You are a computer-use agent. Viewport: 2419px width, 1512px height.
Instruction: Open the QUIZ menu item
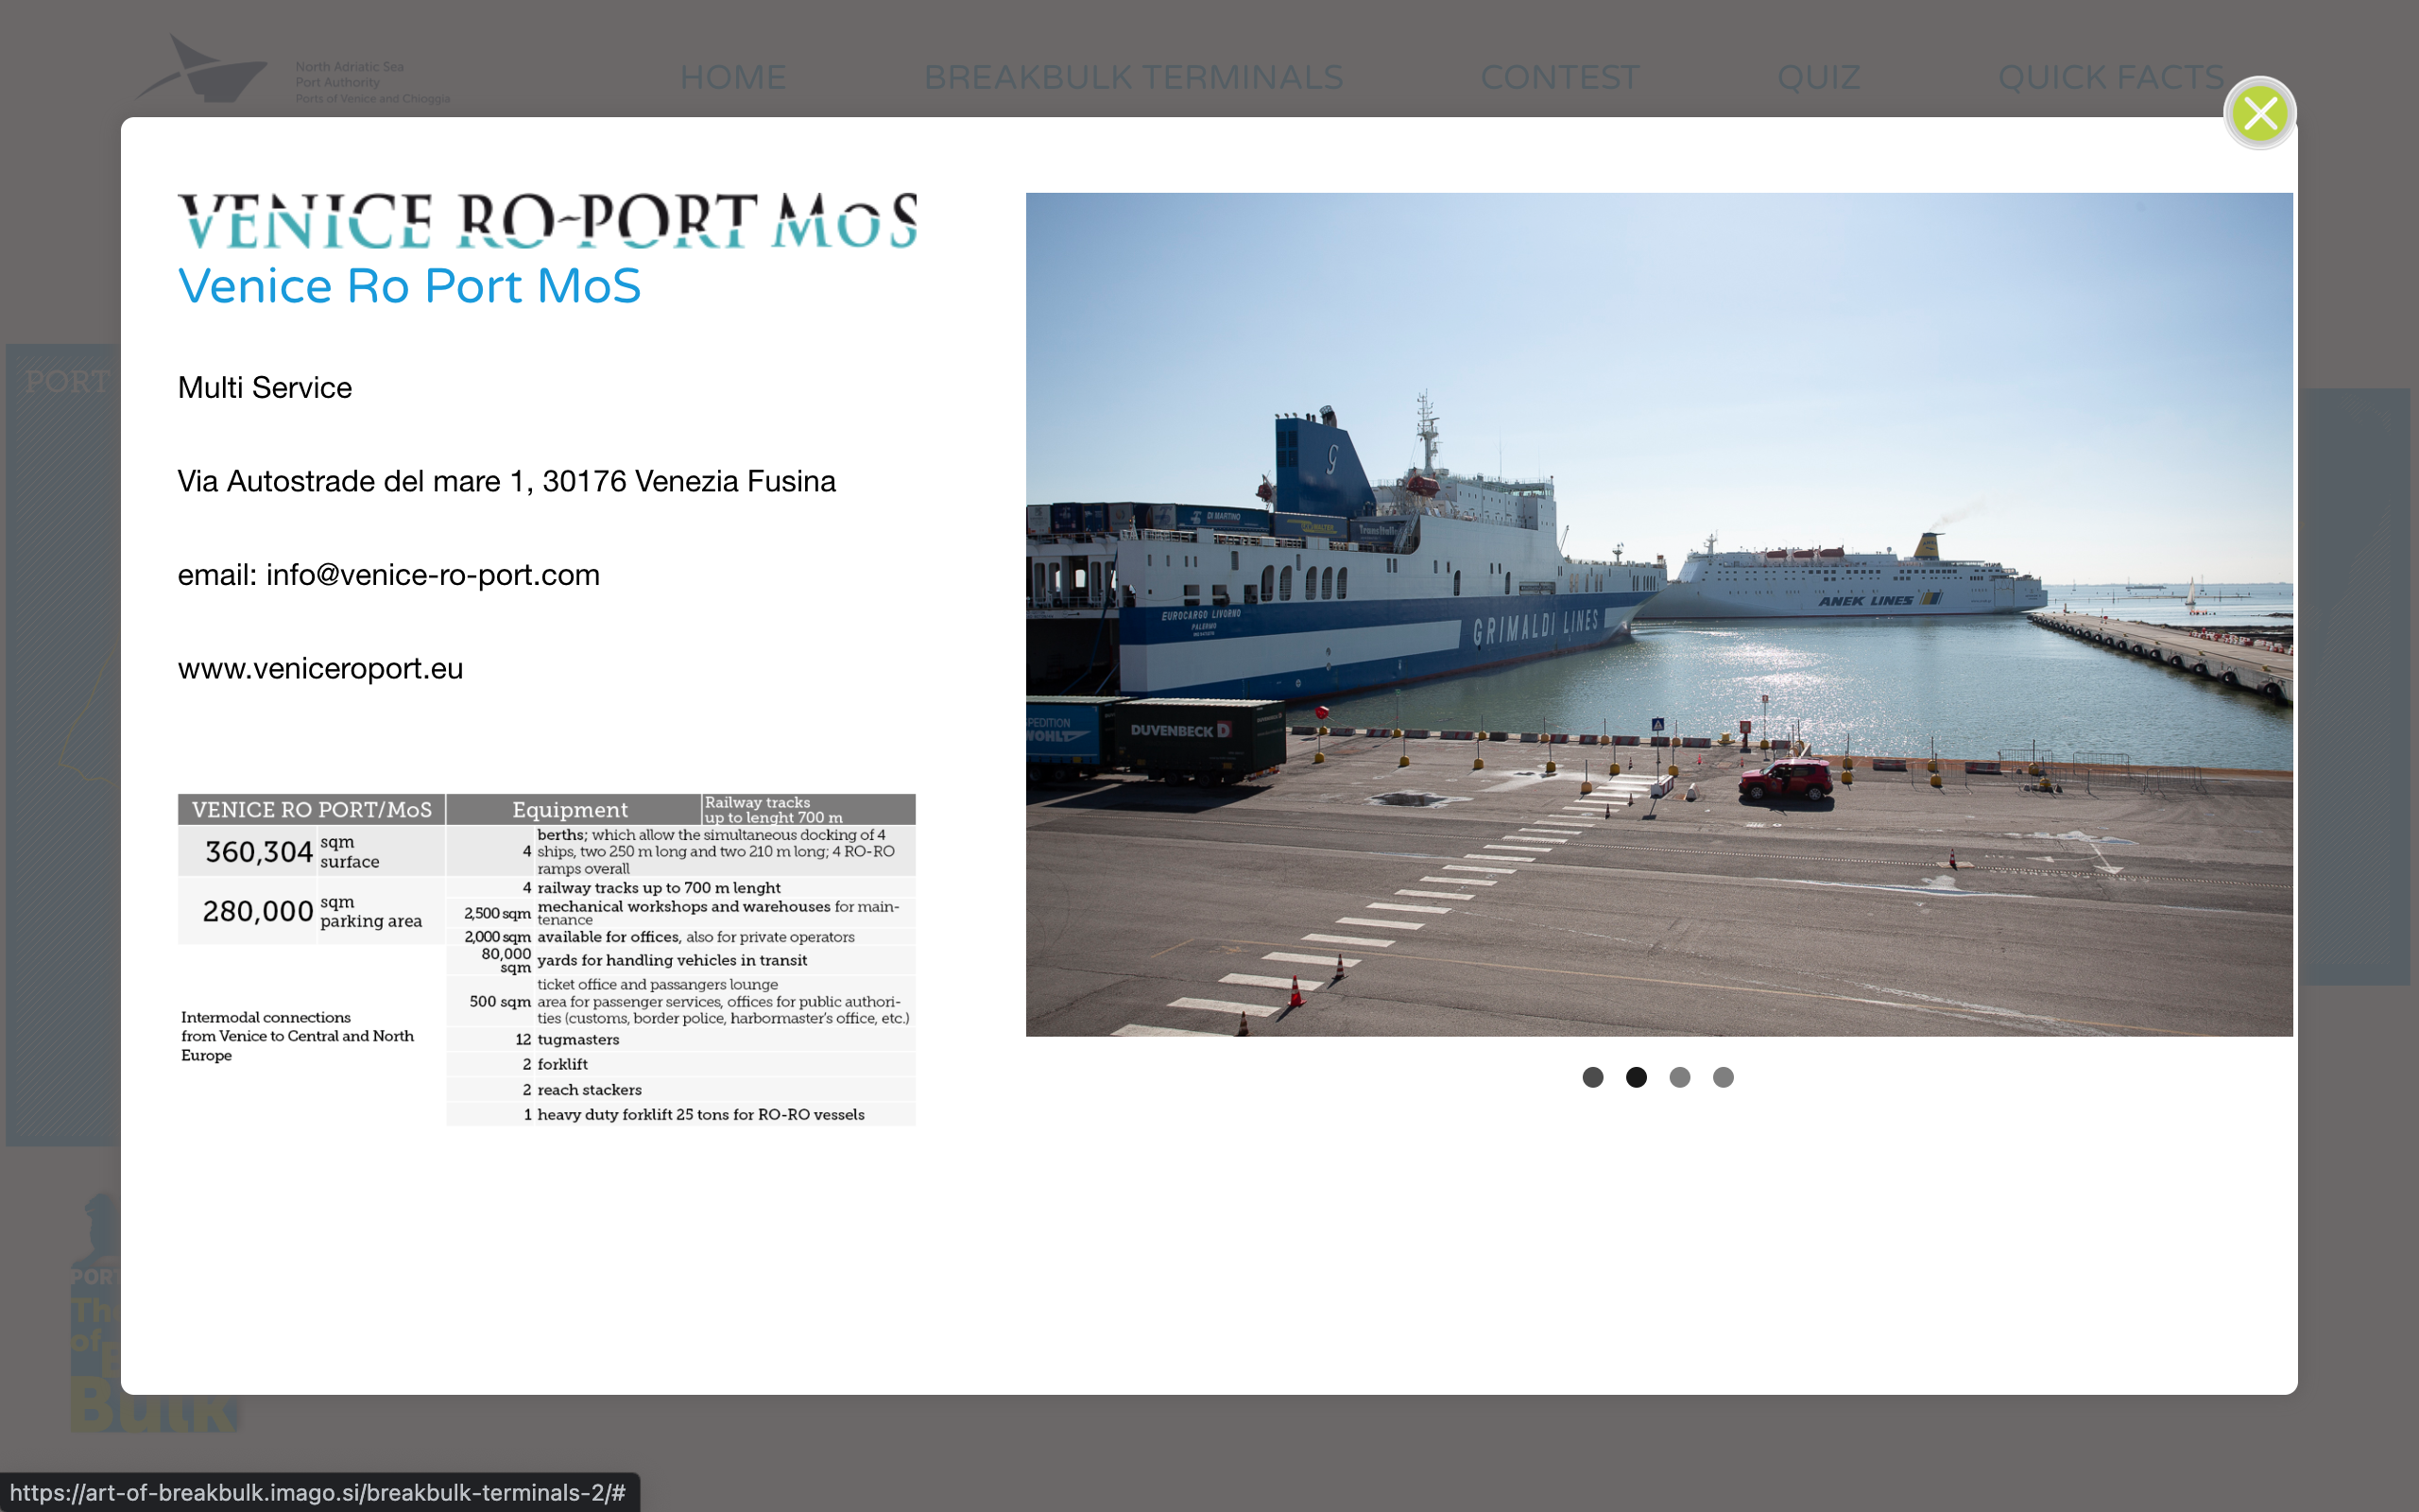tap(1818, 77)
